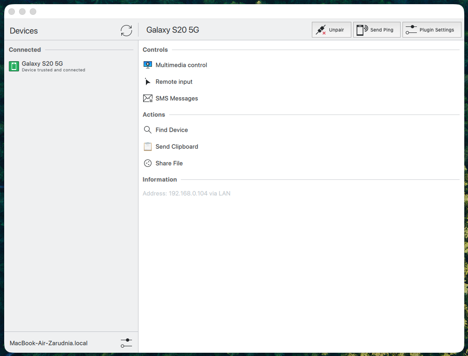The image size is (468, 356).
Task: Click the green phone device icon
Action: coord(14,66)
